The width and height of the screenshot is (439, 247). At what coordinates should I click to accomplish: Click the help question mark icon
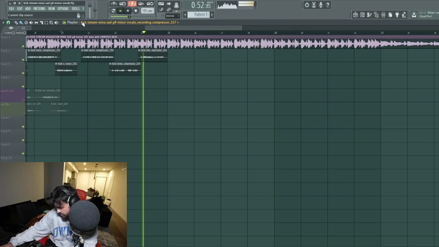tap(328, 5)
